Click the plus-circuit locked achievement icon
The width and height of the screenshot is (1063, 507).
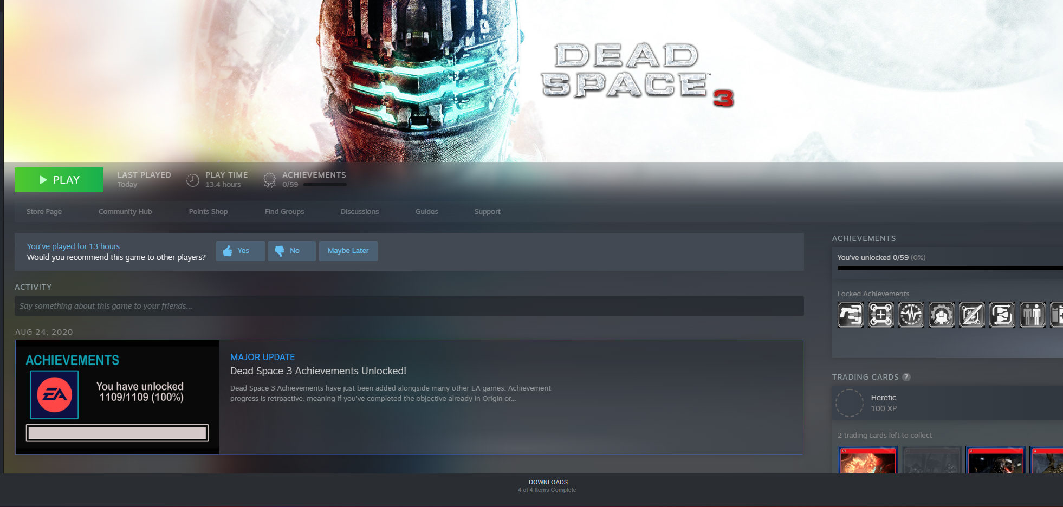coord(881,315)
